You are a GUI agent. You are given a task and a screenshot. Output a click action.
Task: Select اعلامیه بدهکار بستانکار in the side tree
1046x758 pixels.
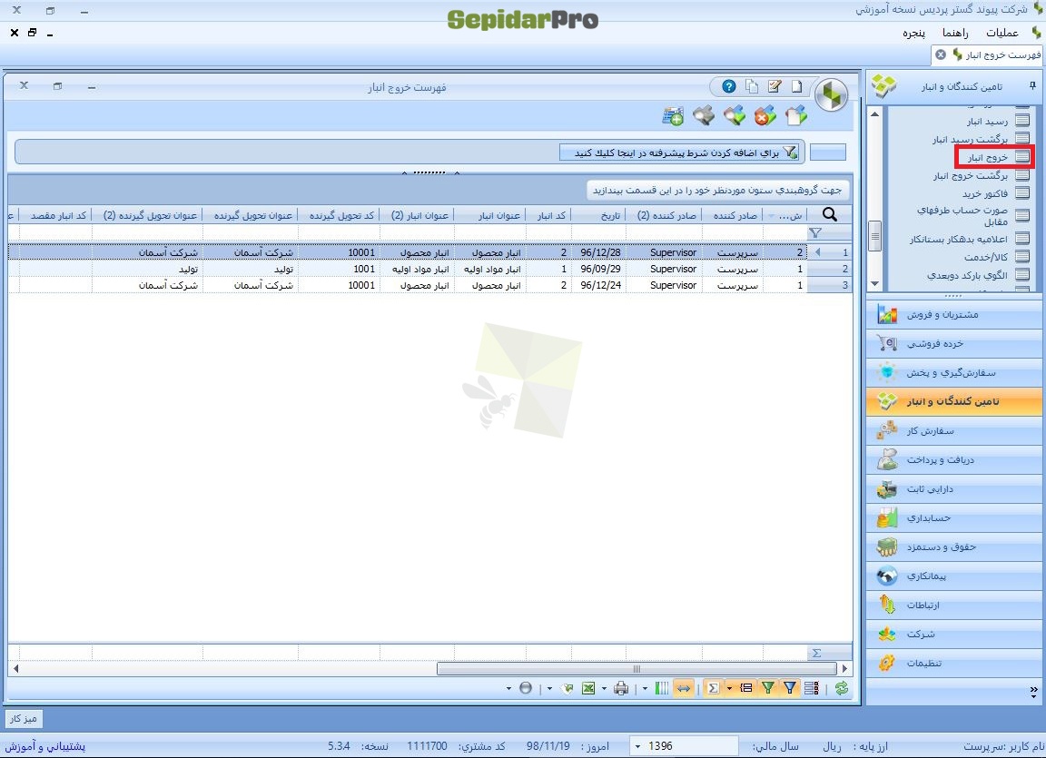pyautogui.click(x=959, y=239)
